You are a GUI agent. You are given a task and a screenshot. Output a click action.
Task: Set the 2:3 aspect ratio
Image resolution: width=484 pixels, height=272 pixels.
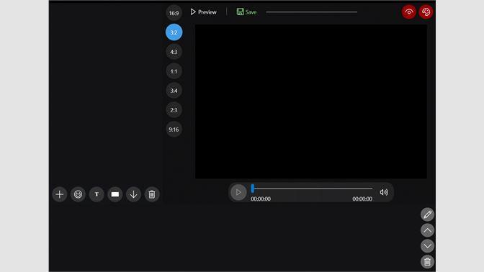(x=174, y=110)
